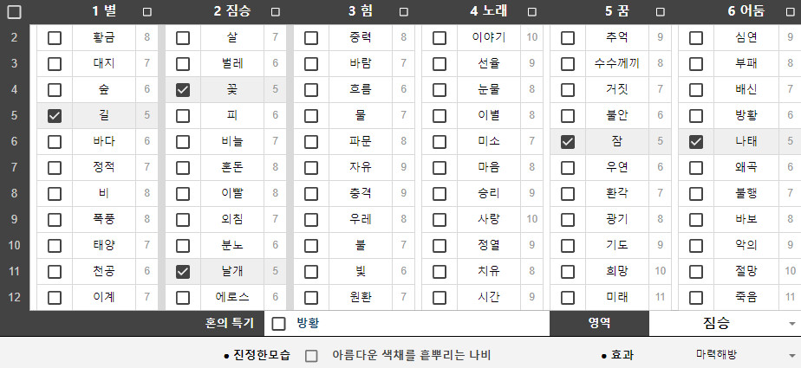Viewport: 801px width, 368px height.
Task: Toggle the small box beside 1 별 header
Action: tap(147, 12)
